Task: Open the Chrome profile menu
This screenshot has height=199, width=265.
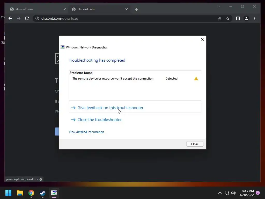Action: pos(246,18)
